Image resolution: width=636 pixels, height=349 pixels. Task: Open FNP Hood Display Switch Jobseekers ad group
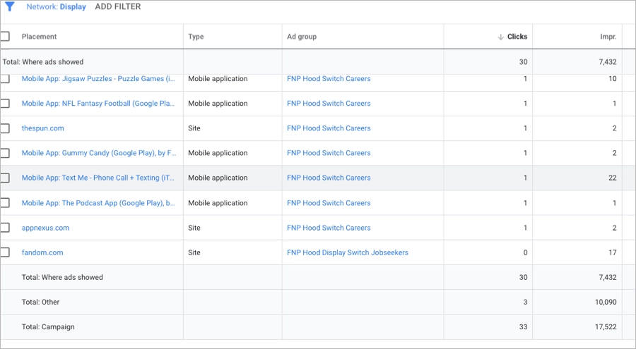pyautogui.click(x=347, y=252)
